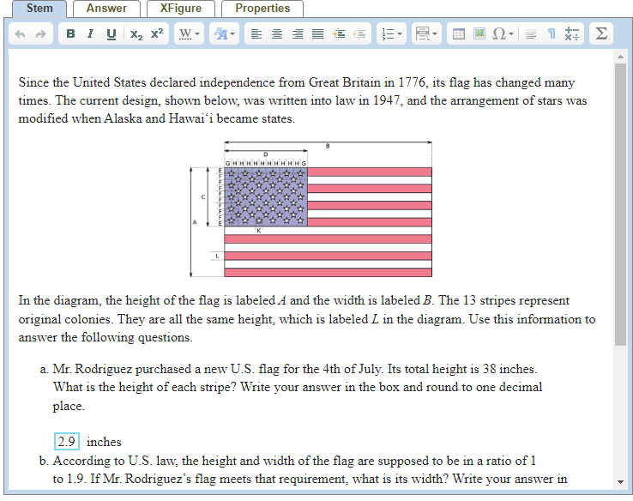
Task: Click the Undo arrow icon
Action: pyautogui.click(x=20, y=34)
